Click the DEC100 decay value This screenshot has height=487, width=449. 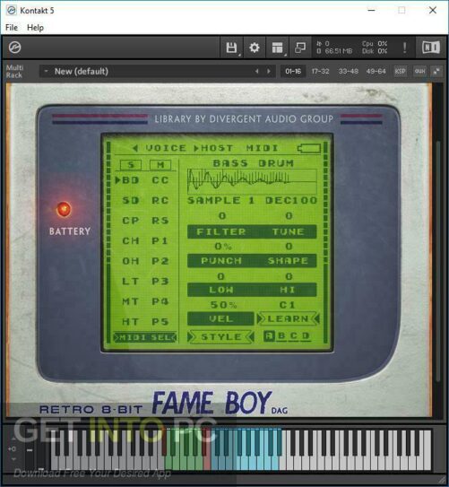[x=291, y=200]
